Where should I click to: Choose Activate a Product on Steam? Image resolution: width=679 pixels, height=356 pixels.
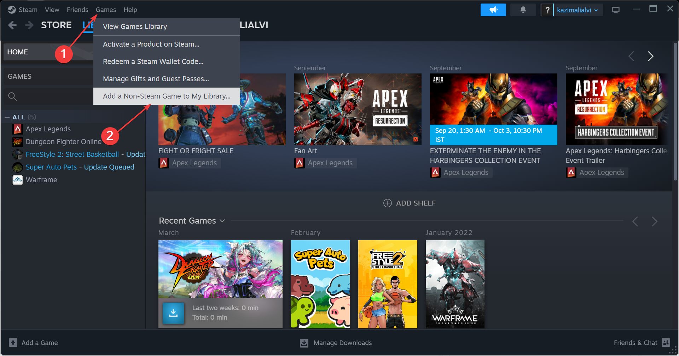[x=167, y=44]
